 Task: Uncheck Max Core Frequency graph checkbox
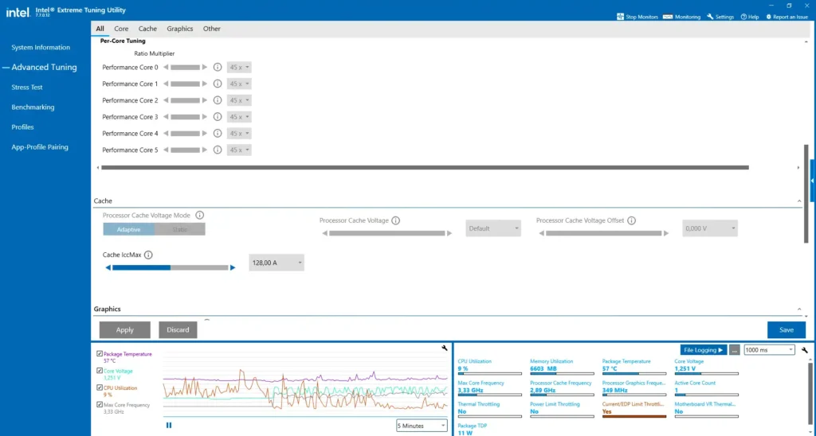coord(100,404)
